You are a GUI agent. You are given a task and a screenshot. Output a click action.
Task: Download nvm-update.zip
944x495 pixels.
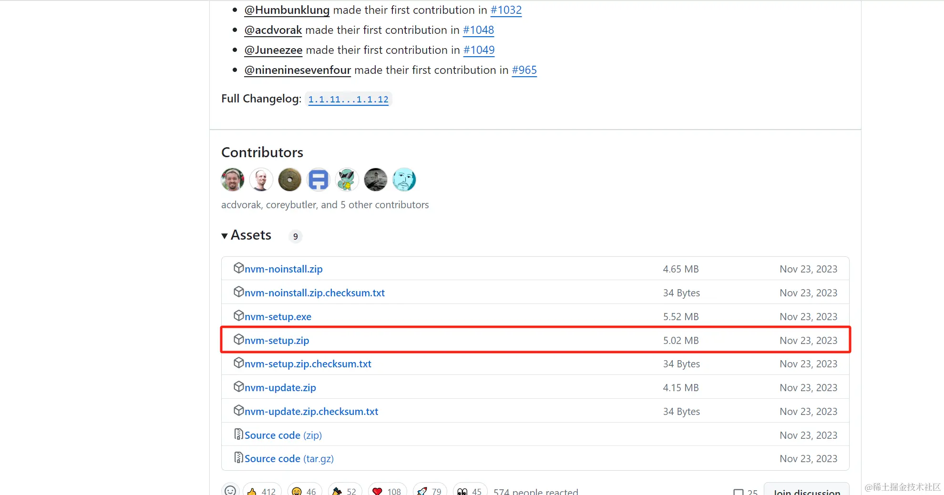click(280, 387)
